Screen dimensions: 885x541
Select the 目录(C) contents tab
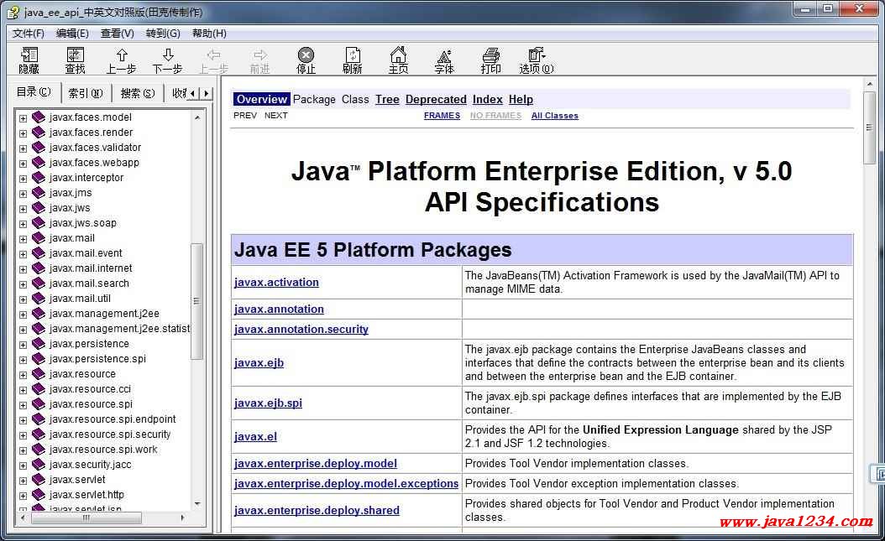[34, 92]
